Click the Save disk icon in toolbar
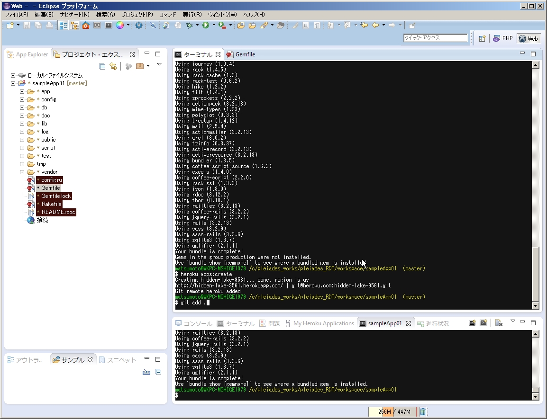Screen dimensions: 547x419 27,26
